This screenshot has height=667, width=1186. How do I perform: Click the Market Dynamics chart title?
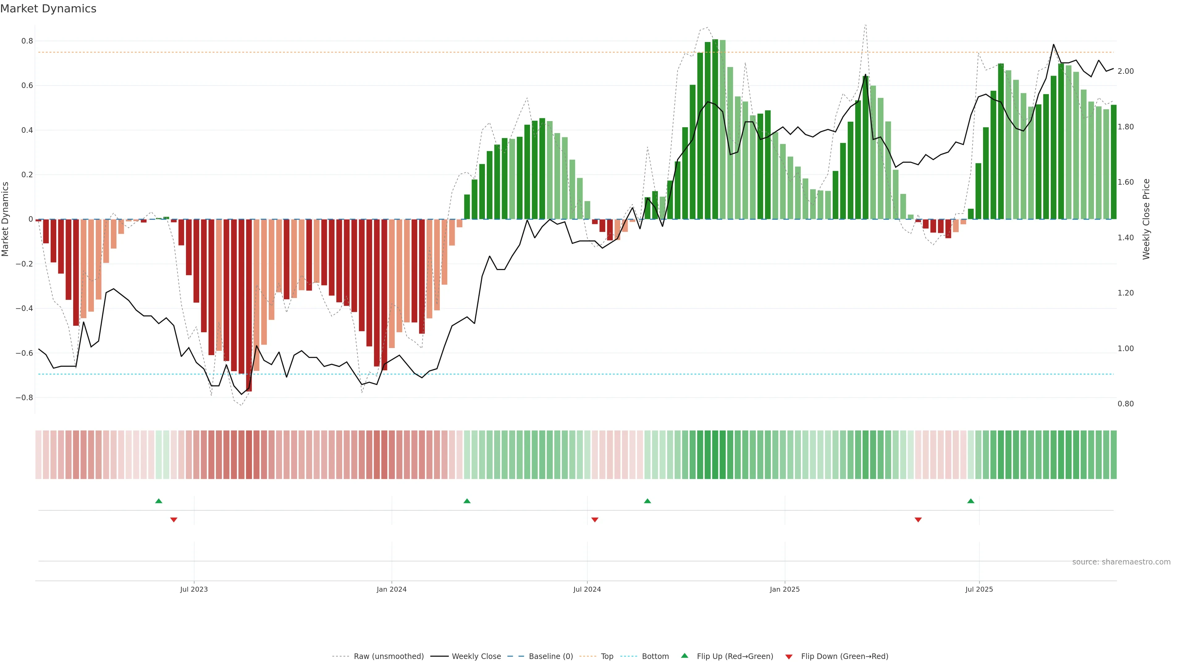tap(48, 9)
